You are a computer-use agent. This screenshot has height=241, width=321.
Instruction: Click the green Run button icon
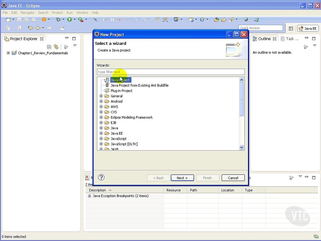[70, 19]
